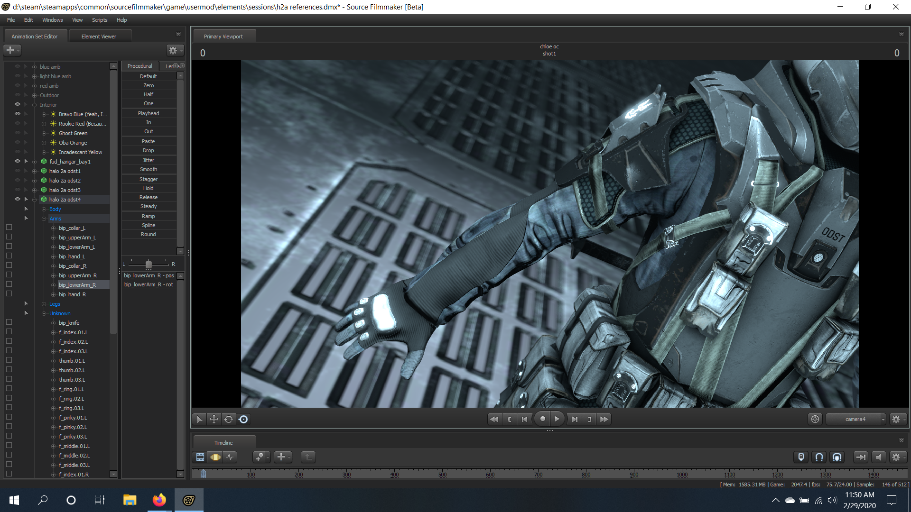Jump to first frame with rewind button
Viewport: 911px width, 512px height.
click(494, 419)
